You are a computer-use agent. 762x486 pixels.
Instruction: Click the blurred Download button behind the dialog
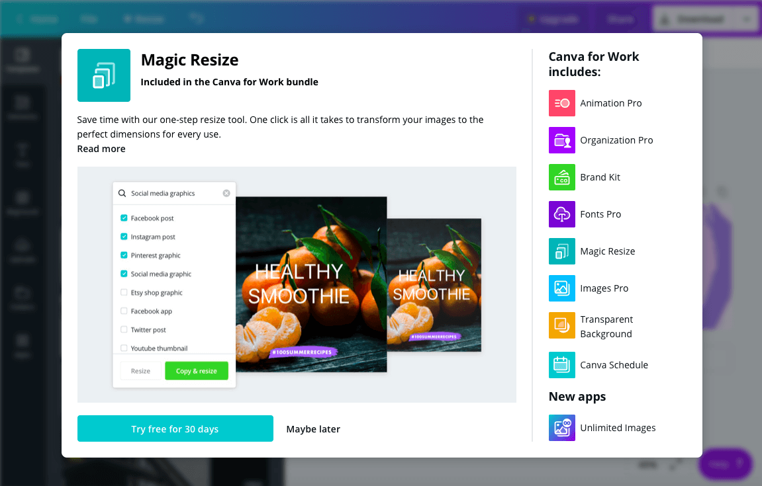click(694, 19)
